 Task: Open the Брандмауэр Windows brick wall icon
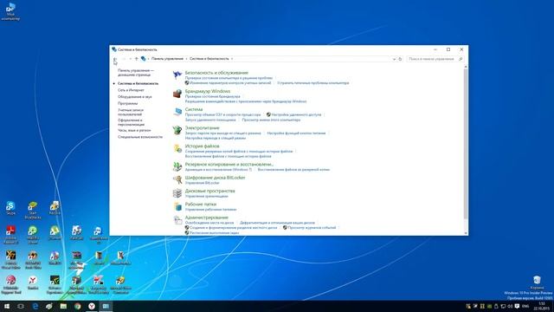[177, 94]
